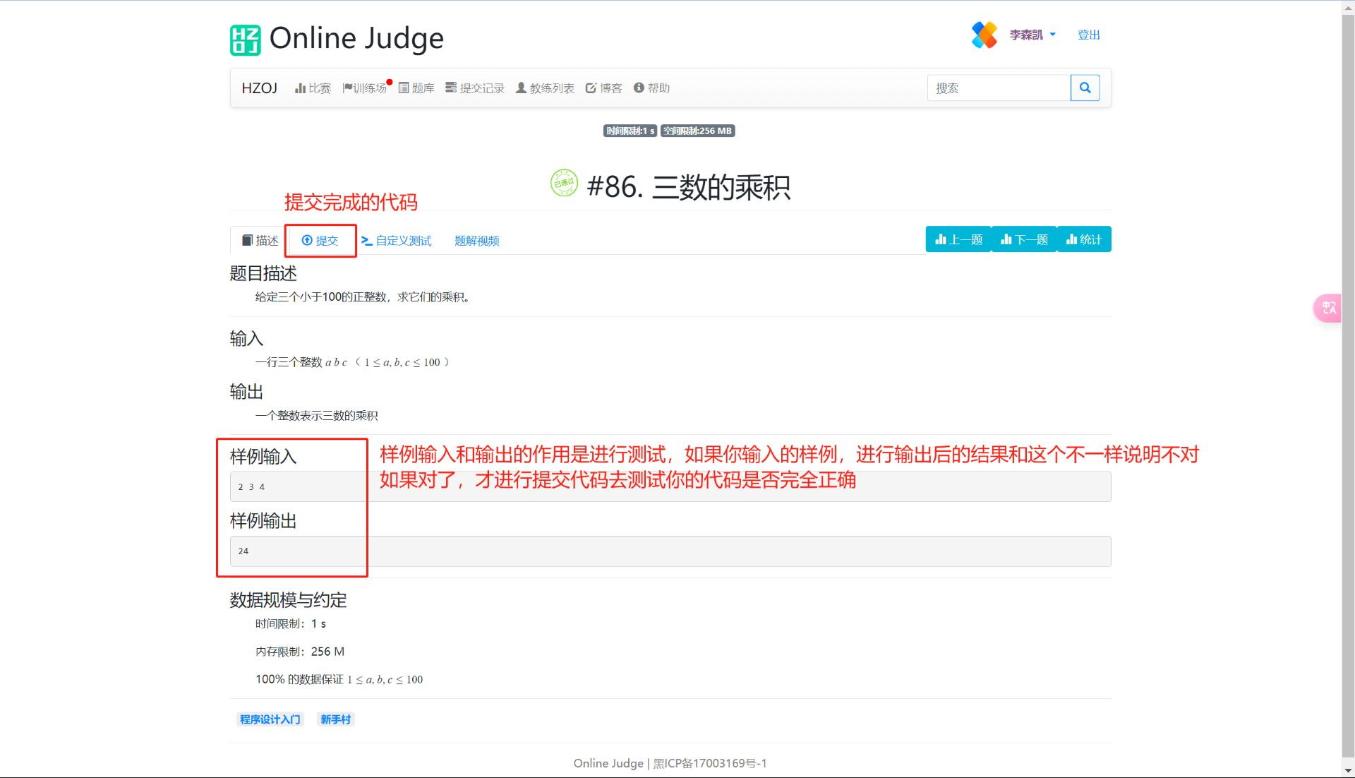Go to next problem 下一题
The image size is (1355, 778).
point(1024,239)
